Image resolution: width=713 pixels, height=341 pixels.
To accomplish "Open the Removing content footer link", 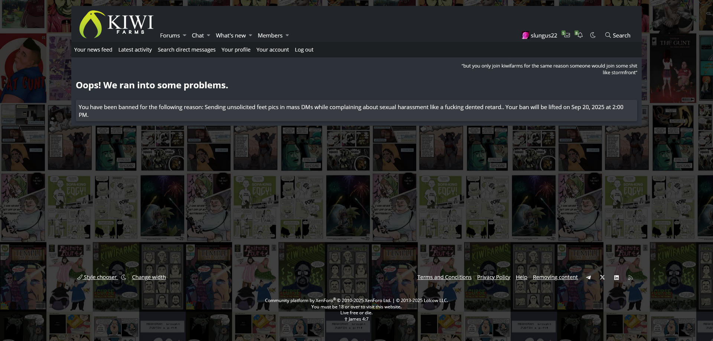I will point(555,277).
